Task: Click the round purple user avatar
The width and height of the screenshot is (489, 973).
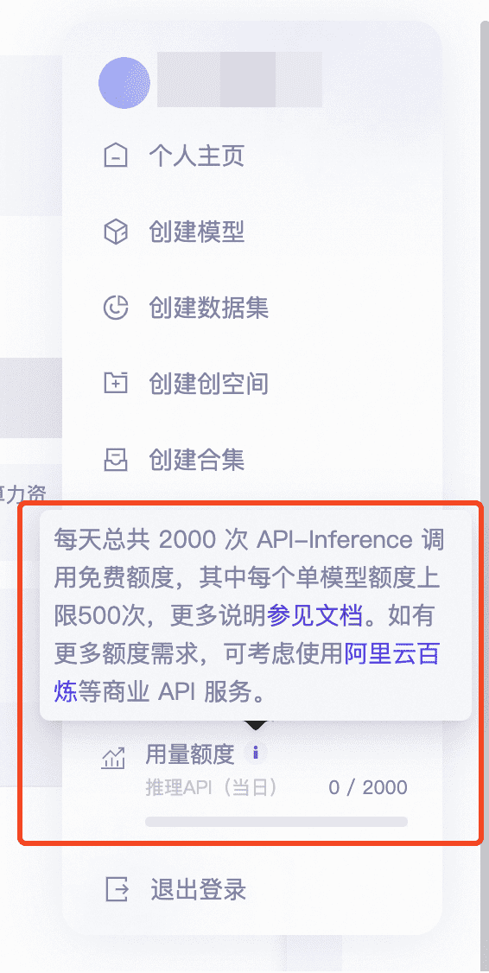Action: 124,83
